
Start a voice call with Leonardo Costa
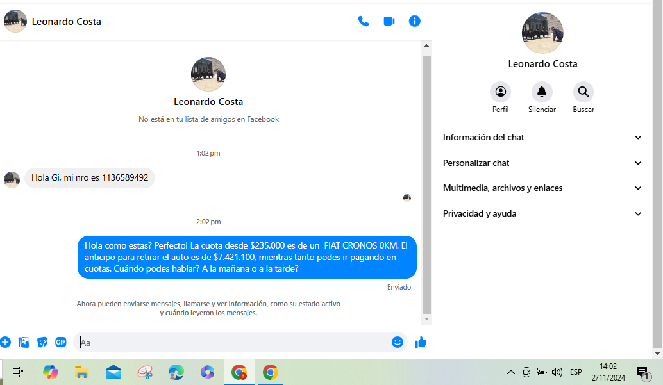363,21
